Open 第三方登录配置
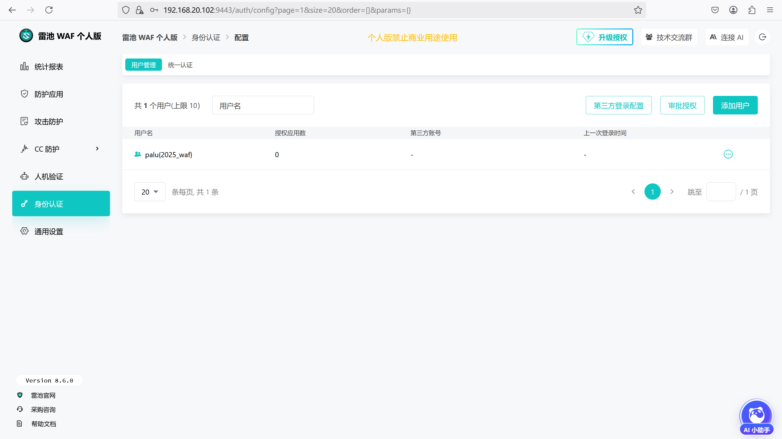 point(618,105)
